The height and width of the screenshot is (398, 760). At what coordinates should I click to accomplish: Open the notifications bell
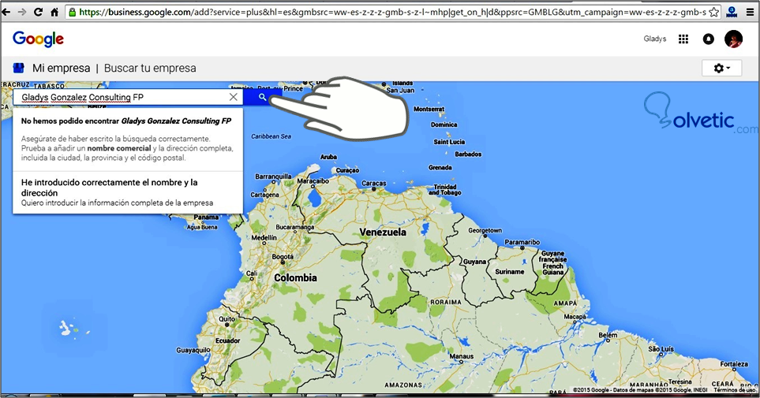point(709,39)
